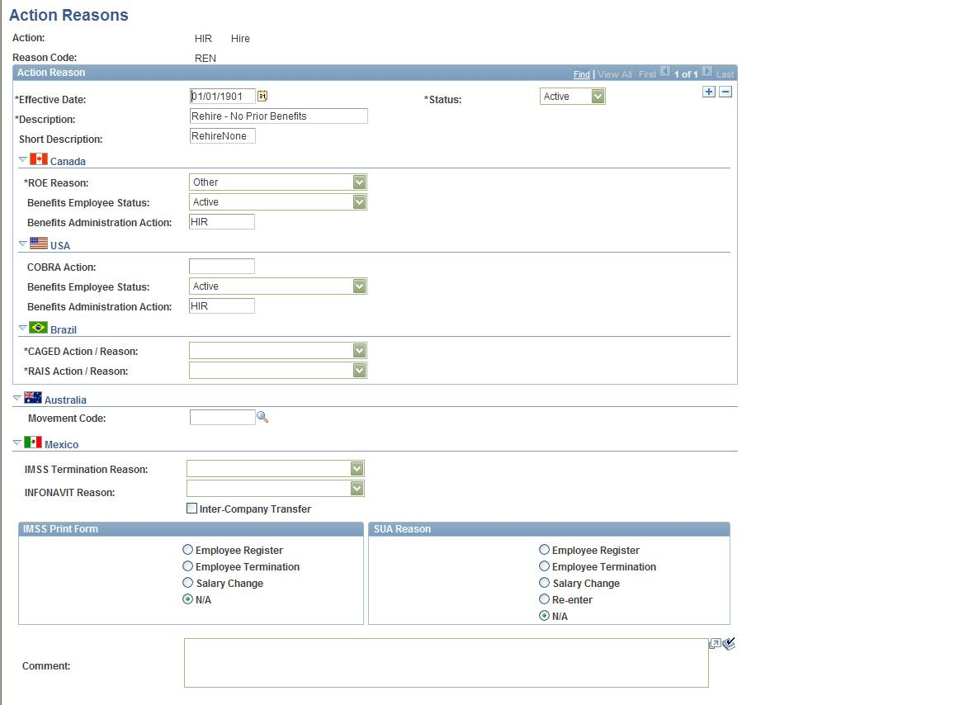This screenshot has width=964, height=705.
Task: Click the Effective Date field
Action: click(x=223, y=96)
